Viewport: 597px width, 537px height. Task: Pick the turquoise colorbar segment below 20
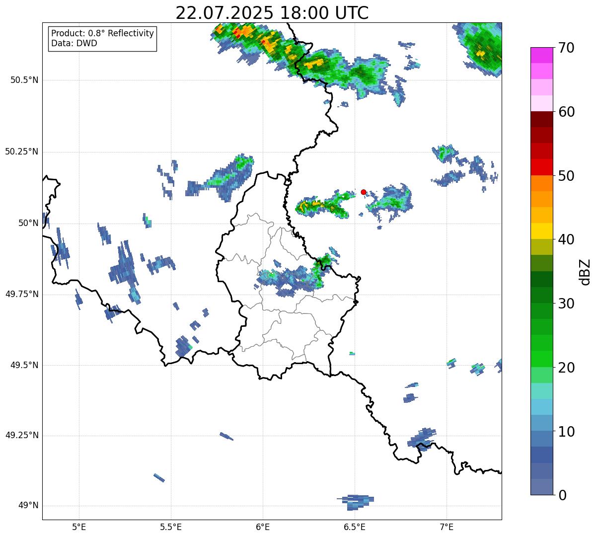point(541,391)
